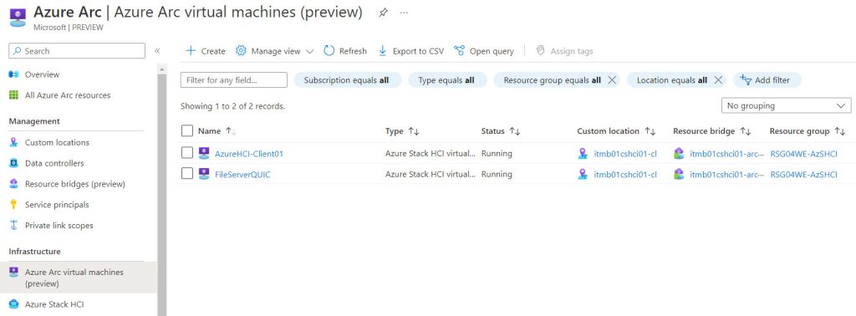Click the 'Showing 1 to 2 of 2 records' text
This screenshot has width=856, height=316.
pyautogui.click(x=232, y=106)
